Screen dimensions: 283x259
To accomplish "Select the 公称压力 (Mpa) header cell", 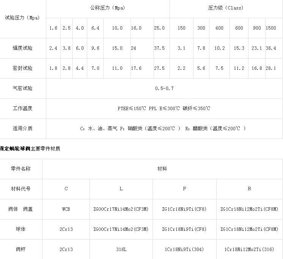I will point(107,8).
